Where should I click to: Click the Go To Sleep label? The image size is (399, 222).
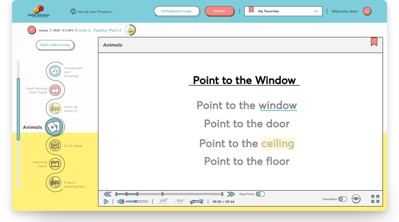coord(73,146)
